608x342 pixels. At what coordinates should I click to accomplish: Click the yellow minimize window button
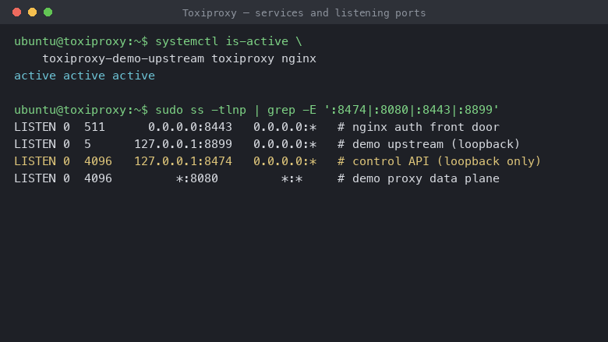[32, 12]
